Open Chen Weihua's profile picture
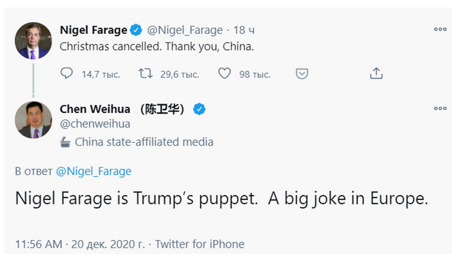The width and height of the screenshot is (452, 254). tap(33, 120)
